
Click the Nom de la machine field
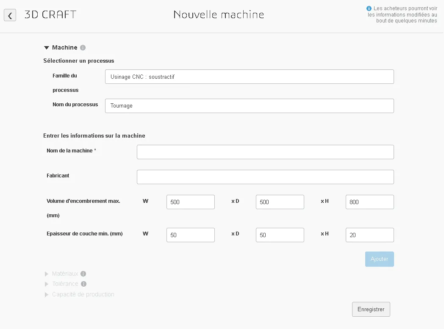pyautogui.click(x=265, y=152)
